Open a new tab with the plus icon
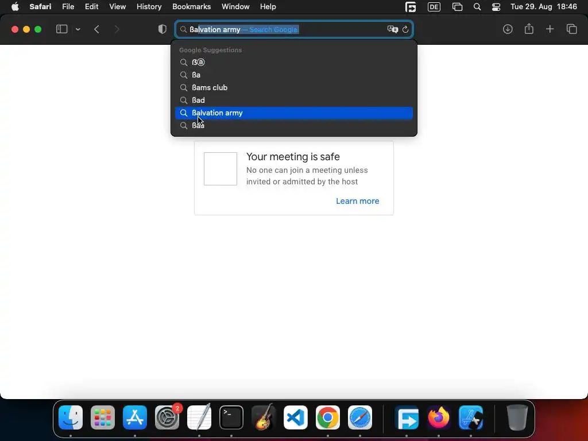 (x=550, y=29)
